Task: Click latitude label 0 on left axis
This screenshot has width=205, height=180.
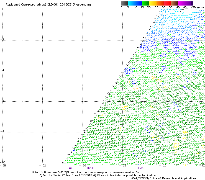Action: click(x=2, y=9)
